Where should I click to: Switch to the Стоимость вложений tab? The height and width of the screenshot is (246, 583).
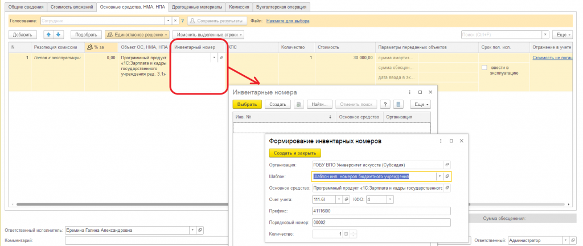(x=72, y=7)
